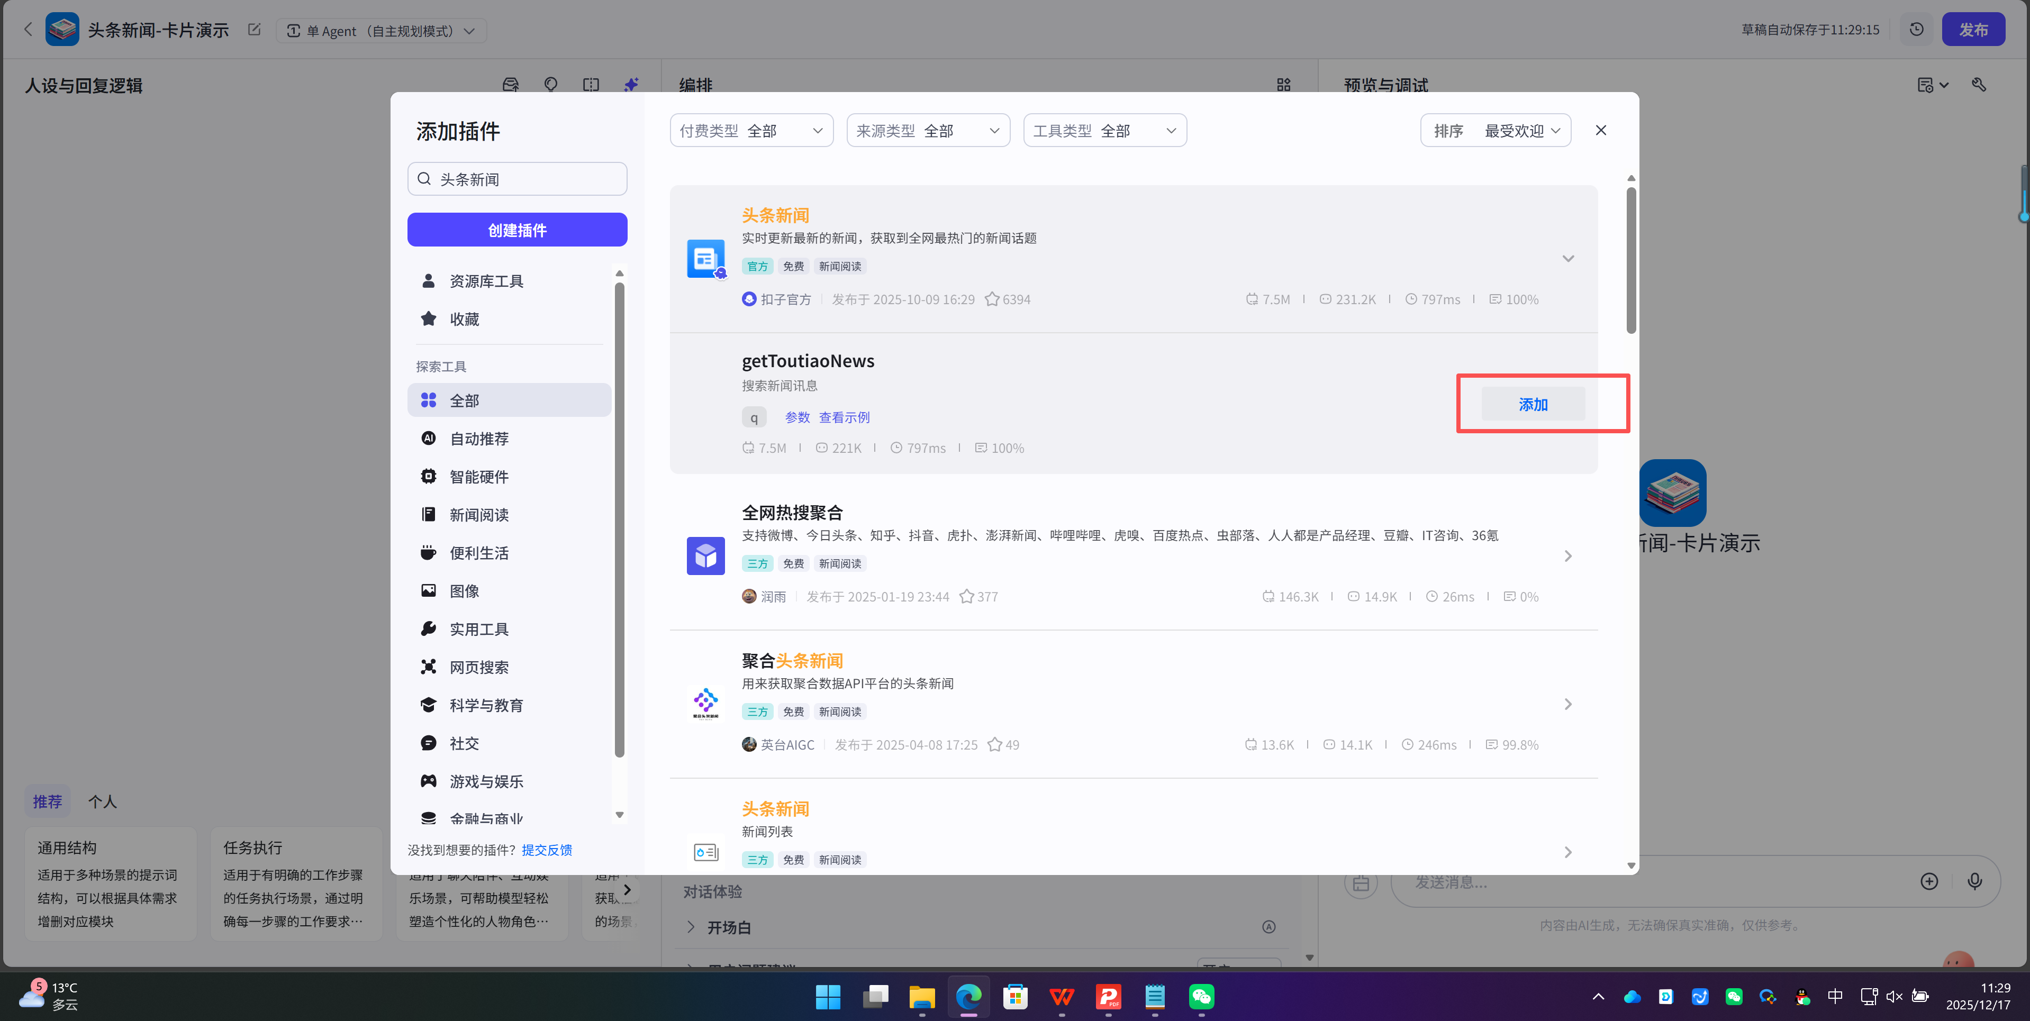Click the AI sparkle optimize icon
Viewport: 2030px width, 1021px height.
(x=630, y=84)
